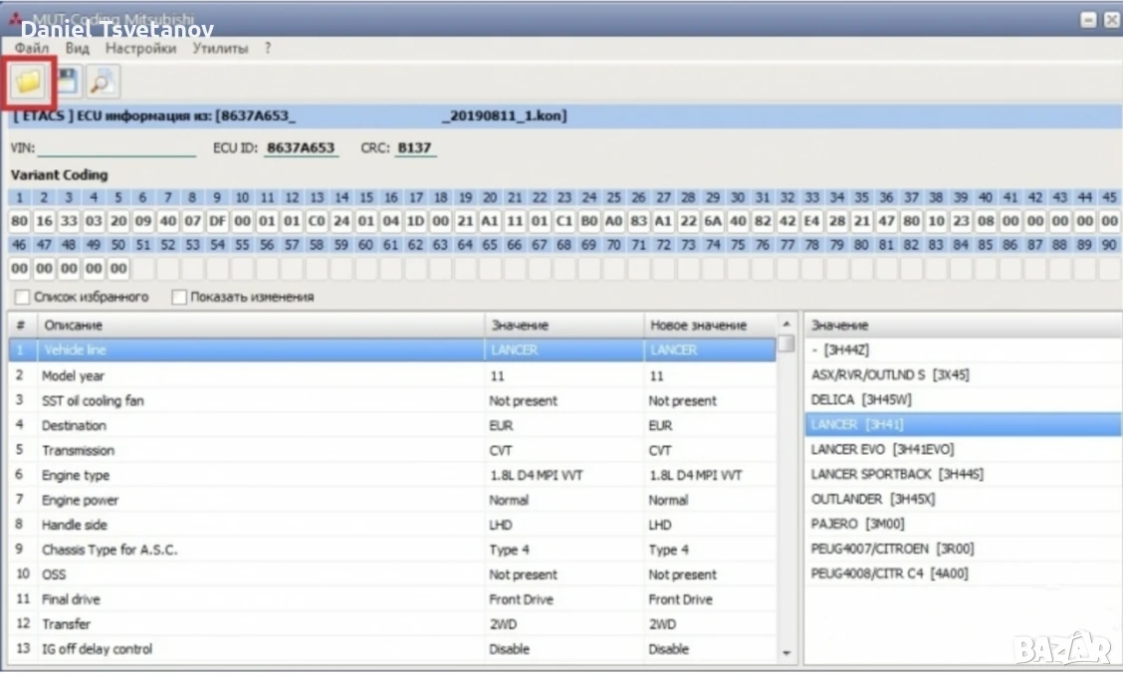The width and height of the screenshot is (1123, 677).
Task: Choose ASX/RVR/OUTLND S [3X45] option
Action: (x=964, y=374)
